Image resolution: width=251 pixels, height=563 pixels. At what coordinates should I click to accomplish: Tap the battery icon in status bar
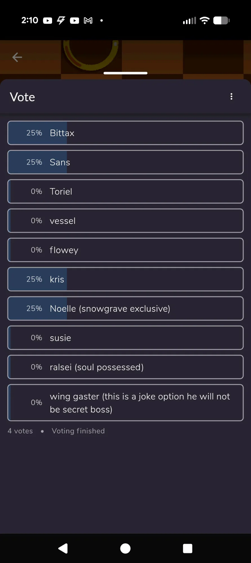[x=221, y=21]
